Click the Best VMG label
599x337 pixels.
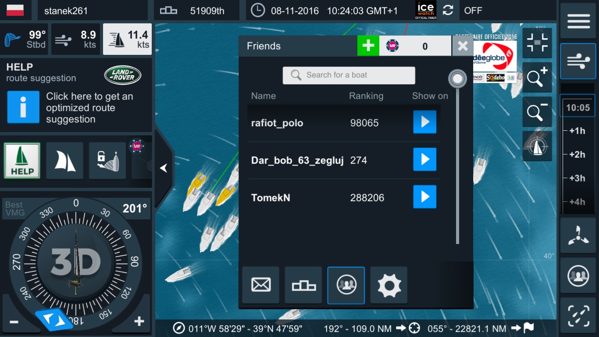tap(14, 209)
